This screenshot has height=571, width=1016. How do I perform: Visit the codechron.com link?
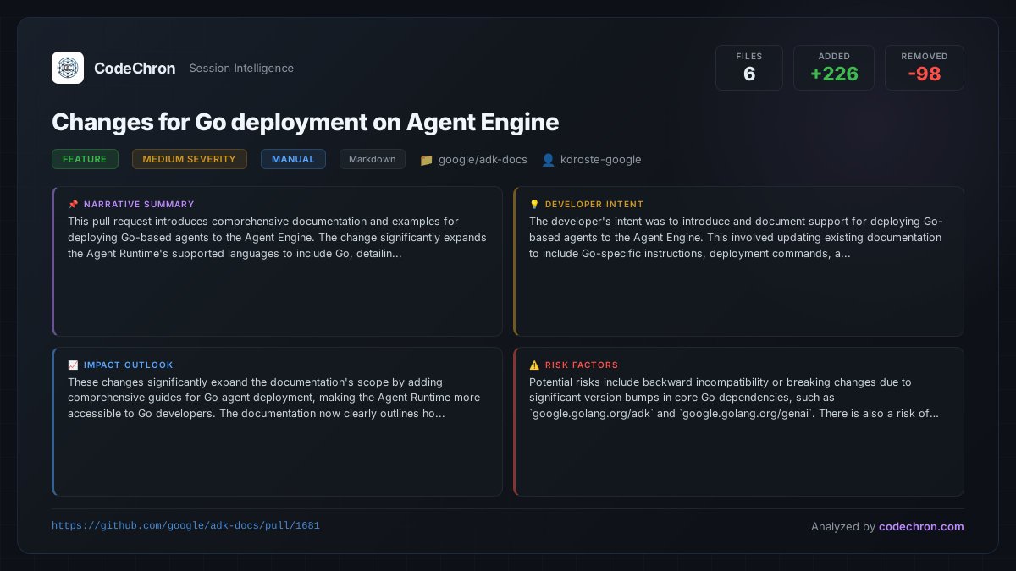[x=921, y=526]
